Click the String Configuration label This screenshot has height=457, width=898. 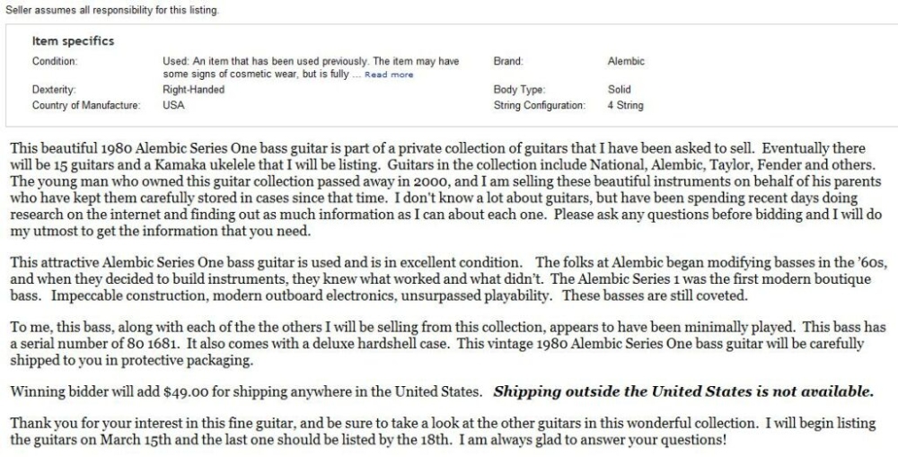[539, 105]
